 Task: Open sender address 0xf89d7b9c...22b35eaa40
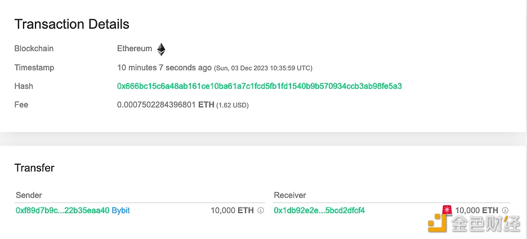click(x=62, y=210)
